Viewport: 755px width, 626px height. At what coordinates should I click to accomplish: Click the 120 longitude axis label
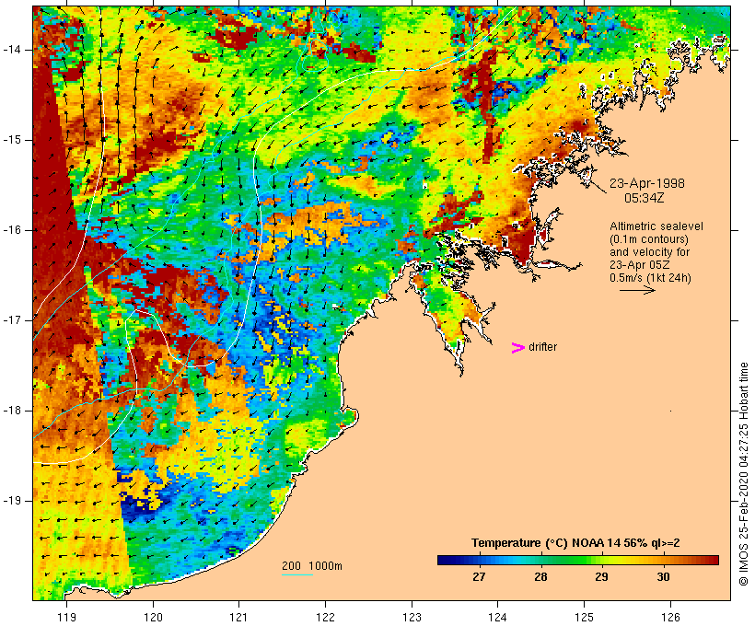click(x=153, y=617)
